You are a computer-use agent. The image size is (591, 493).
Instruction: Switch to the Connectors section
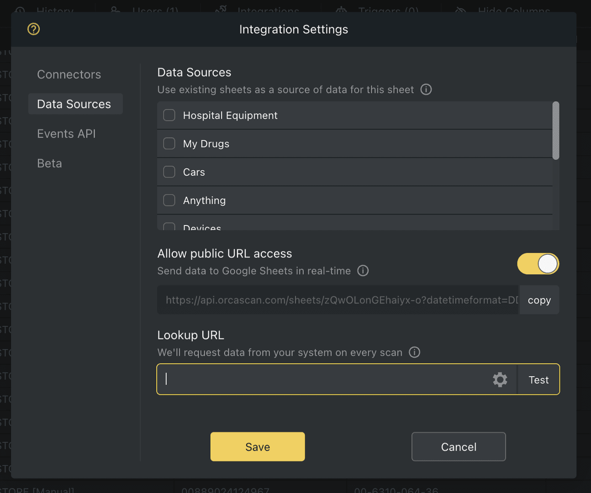pos(69,74)
